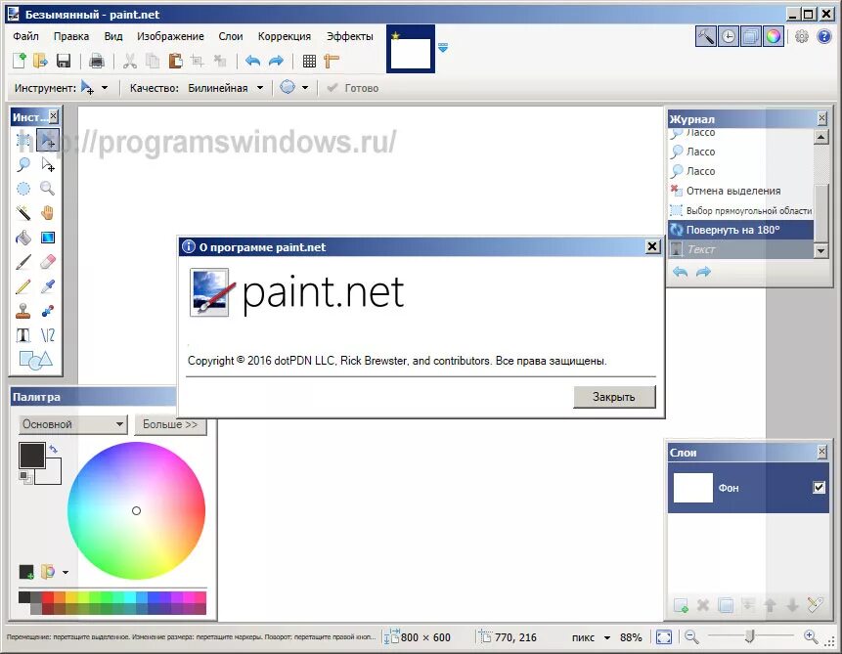Image resolution: width=842 pixels, height=654 pixels.
Task: Toggle the rulers icon
Action: pos(332,62)
